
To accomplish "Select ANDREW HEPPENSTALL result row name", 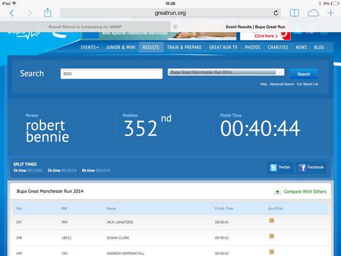I will (126, 253).
